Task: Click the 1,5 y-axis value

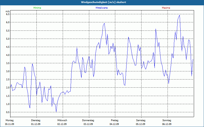Action: pos(8,96)
